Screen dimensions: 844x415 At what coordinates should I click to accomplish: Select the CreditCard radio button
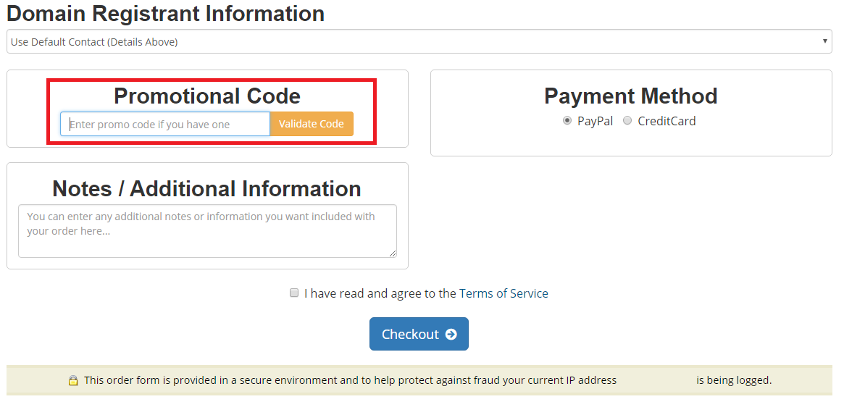coord(627,120)
